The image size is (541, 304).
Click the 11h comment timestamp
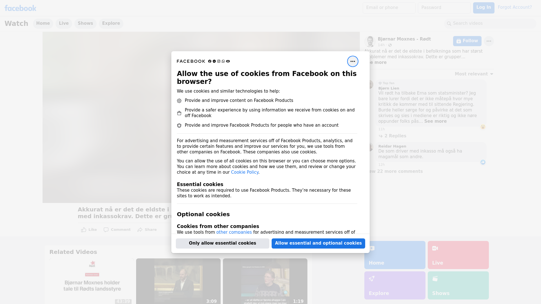pyautogui.click(x=382, y=129)
